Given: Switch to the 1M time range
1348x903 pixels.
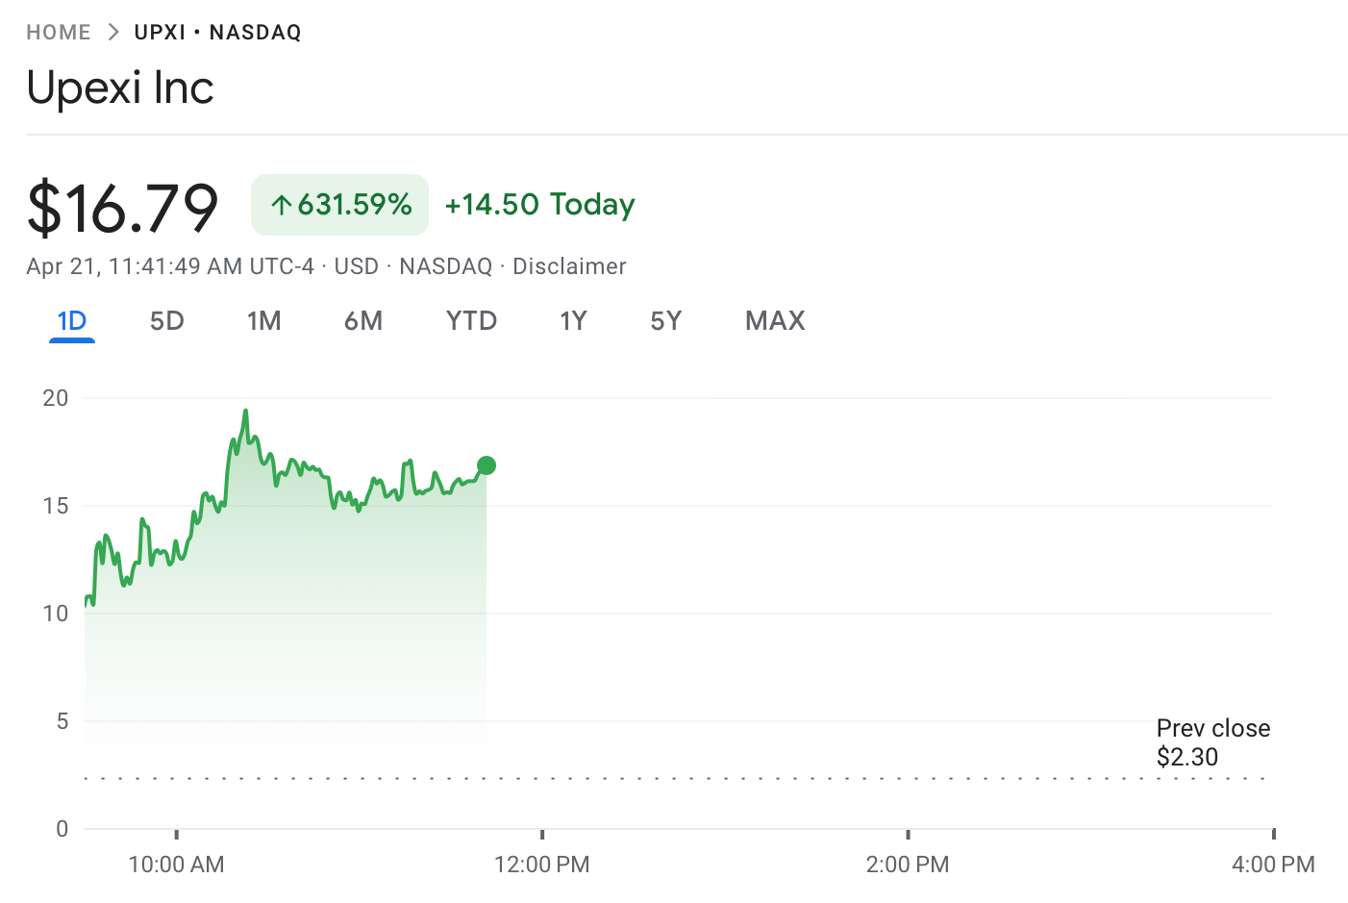Looking at the screenshot, I should 264,321.
